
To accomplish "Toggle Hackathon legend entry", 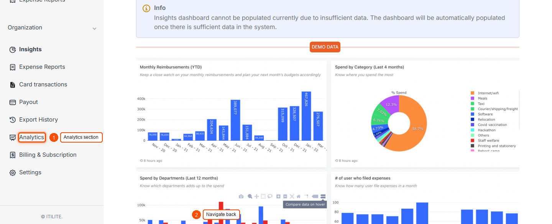I will (x=483, y=130).
